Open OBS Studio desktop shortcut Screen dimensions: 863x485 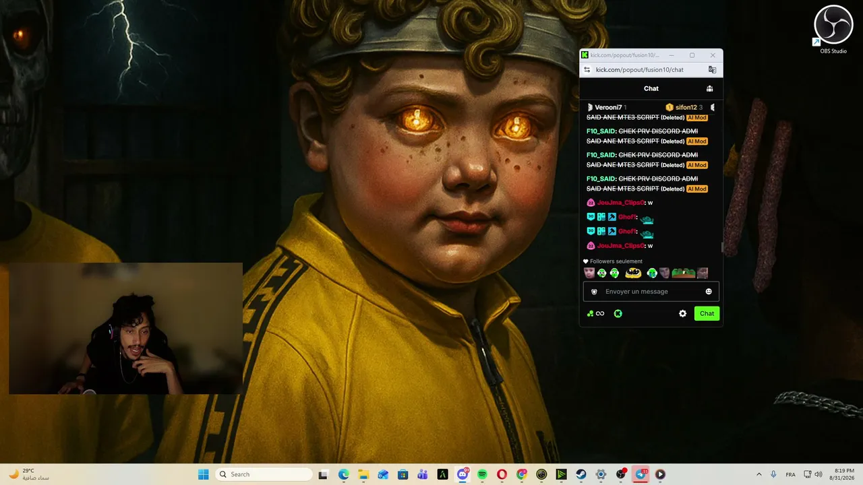point(833,30)
